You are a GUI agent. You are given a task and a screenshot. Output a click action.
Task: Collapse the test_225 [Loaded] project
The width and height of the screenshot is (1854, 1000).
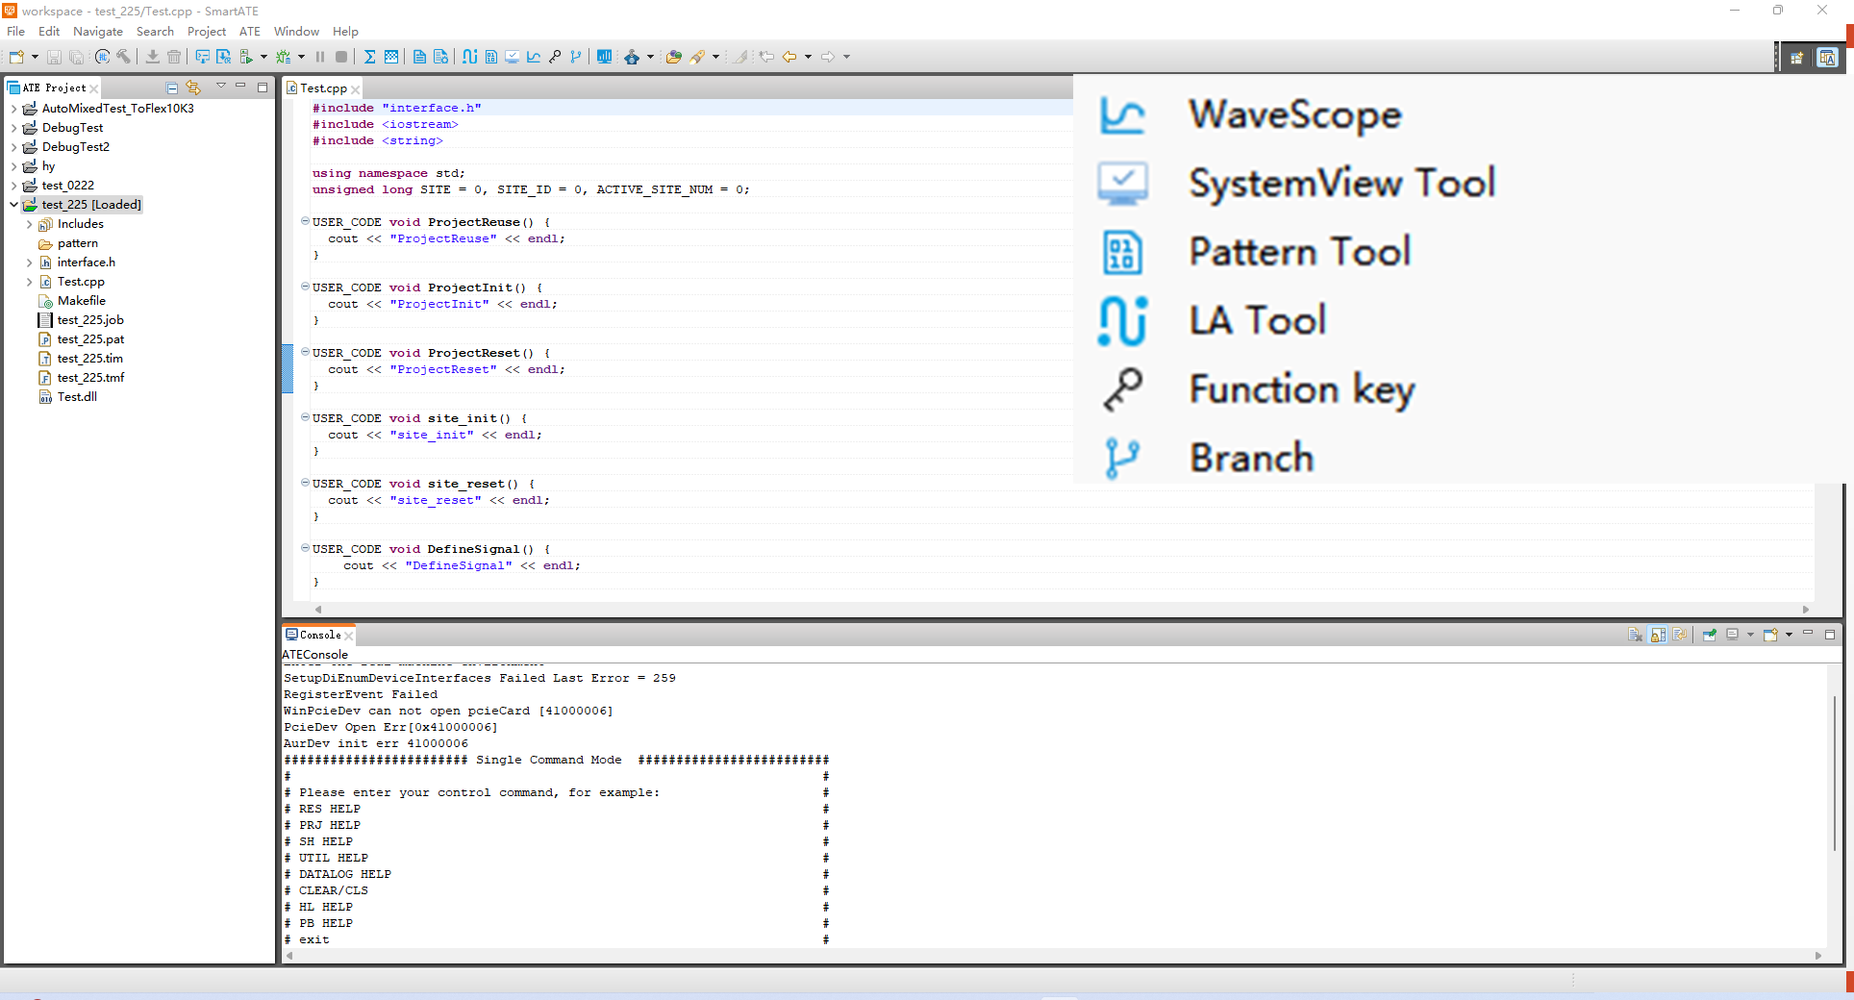click(13, 205)
